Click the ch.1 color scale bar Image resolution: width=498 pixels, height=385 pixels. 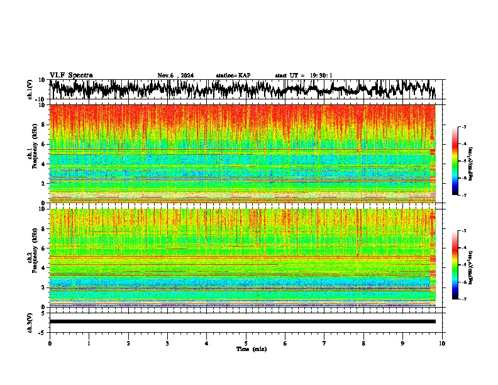point(455,161)
